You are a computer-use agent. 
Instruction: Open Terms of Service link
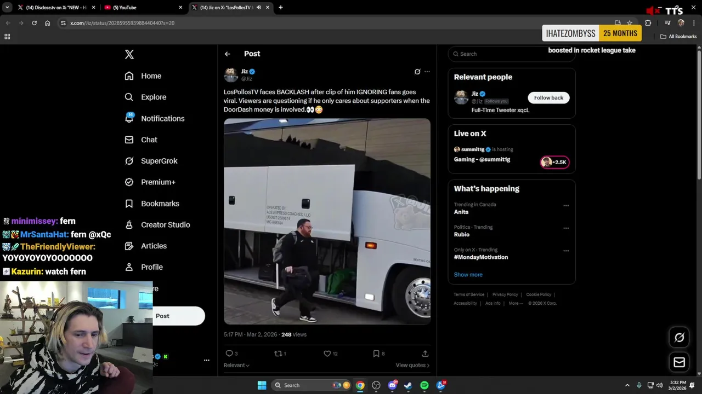(x=469, y=294)
